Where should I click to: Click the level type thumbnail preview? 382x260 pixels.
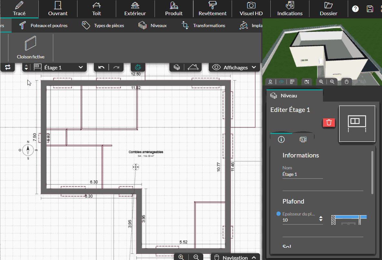point(357,124)
